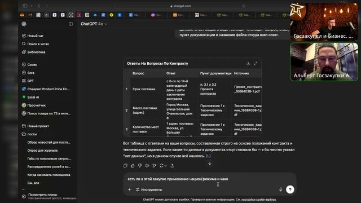Open chat Распределение ролей
This screenshot has width=361, height=203.
pos(49,166)
